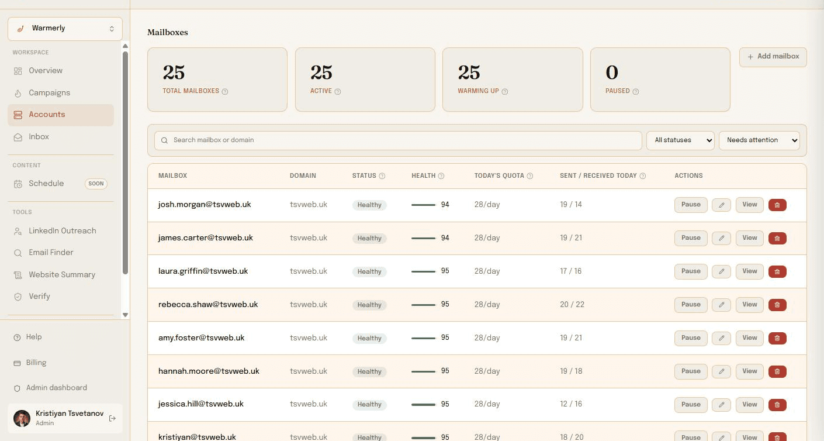Click the Schedule calendar icon
The image size is (824, 441).
18,184
